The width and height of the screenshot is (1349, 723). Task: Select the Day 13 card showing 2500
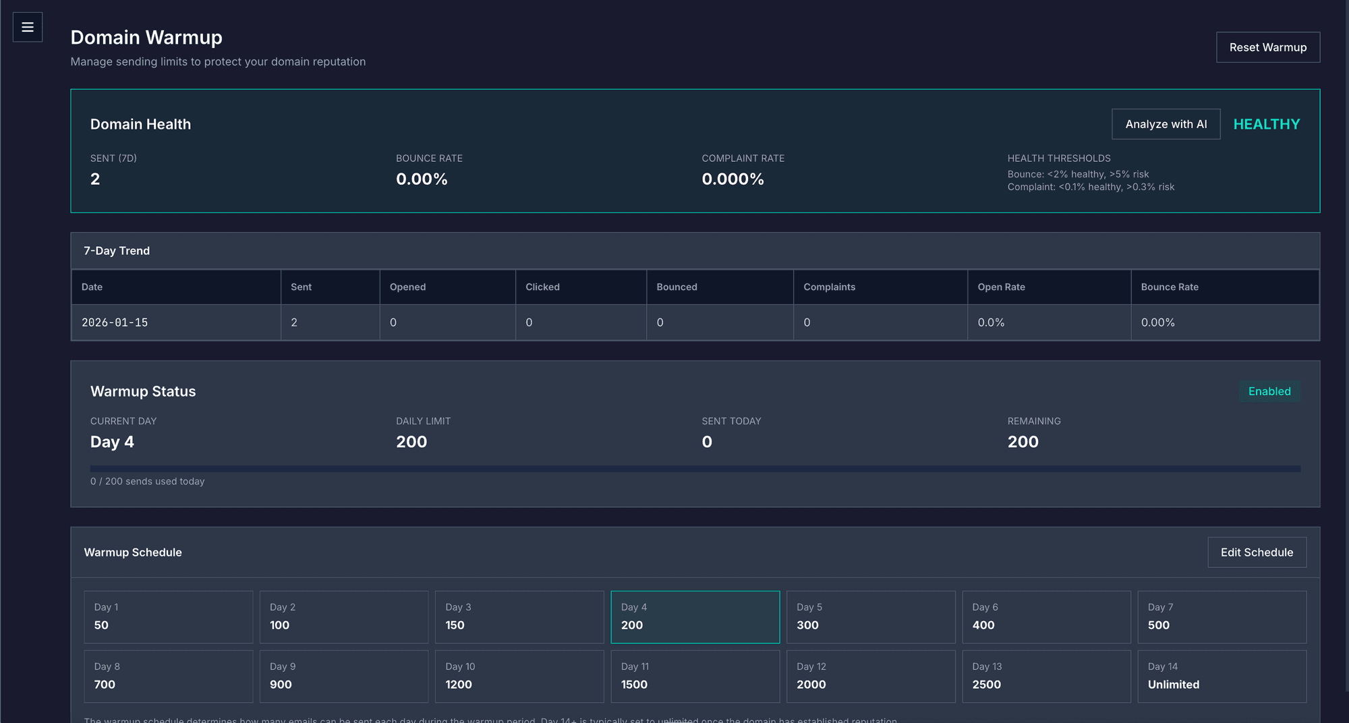[1046, 676]
